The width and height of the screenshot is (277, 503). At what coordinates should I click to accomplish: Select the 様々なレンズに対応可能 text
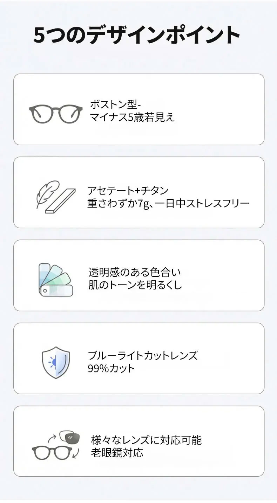click(146, 440)
